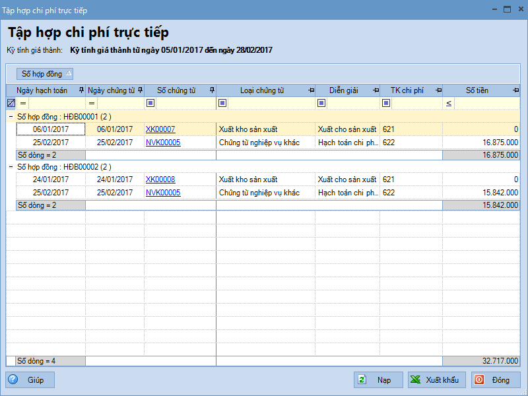The height and width of the screenshot is (396, 528).
Task: Click pin icon on Số chứng từ column
Action: point(212,90)
